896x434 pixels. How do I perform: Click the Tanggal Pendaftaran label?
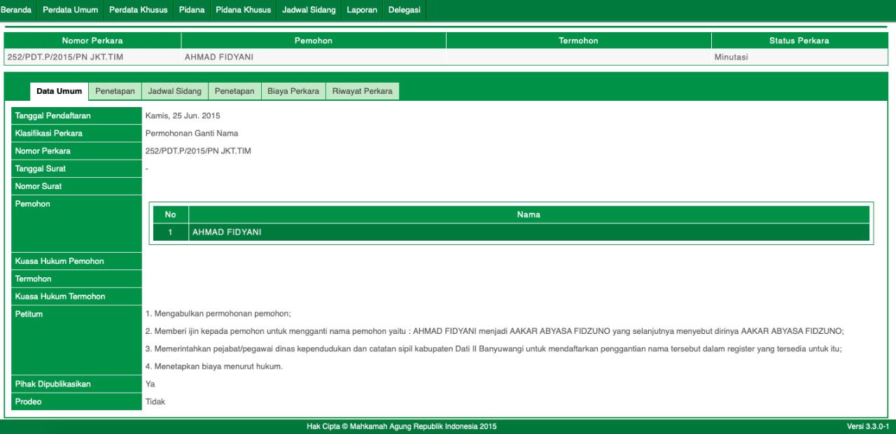coord(77,115)
